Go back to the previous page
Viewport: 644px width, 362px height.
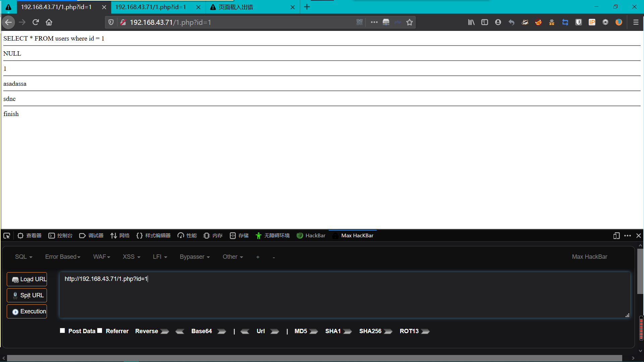[8, 22]
